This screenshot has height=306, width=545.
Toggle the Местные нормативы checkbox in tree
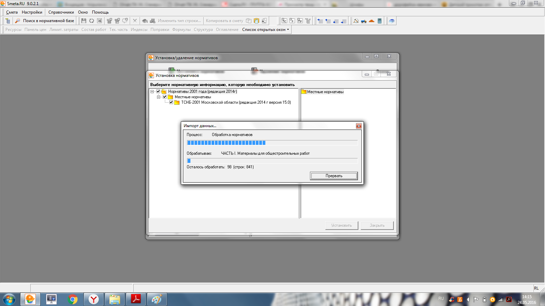165,97
